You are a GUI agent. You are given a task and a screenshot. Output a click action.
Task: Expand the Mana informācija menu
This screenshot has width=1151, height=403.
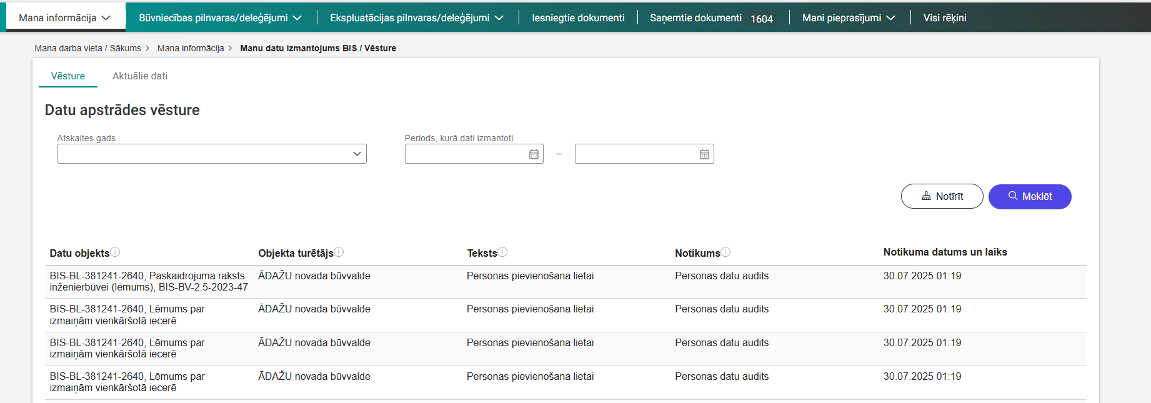[x=64, y=17]
